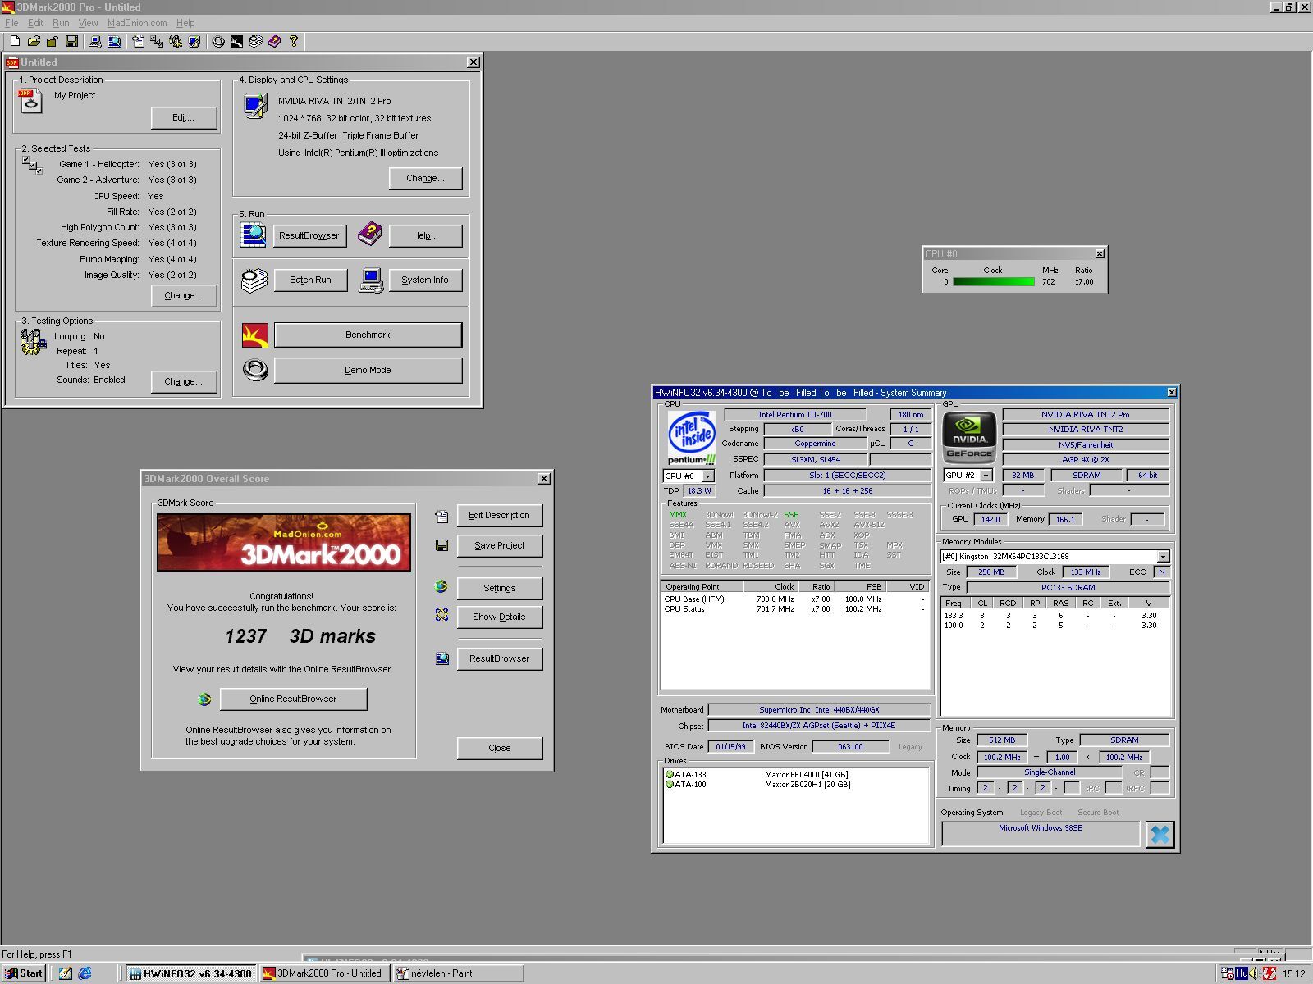Viewport: 1313px width, 984px height.
Task: Click Change... button under Selected Tests
Action: pyautogui.click(x=184, y=295)
